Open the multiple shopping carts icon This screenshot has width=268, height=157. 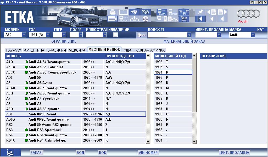(184, 12)
